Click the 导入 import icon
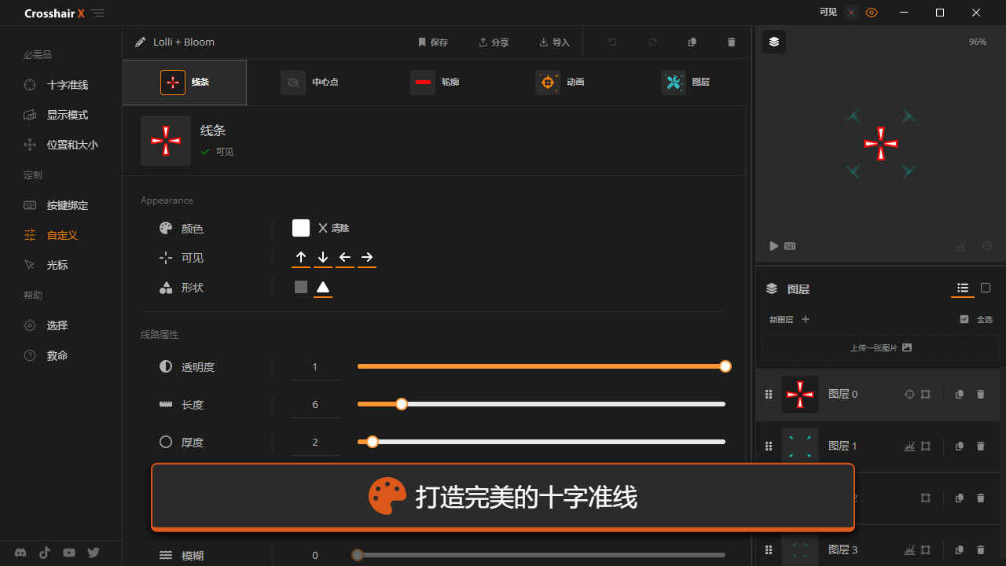This screenshot has width=1006, height=566. 555,42
